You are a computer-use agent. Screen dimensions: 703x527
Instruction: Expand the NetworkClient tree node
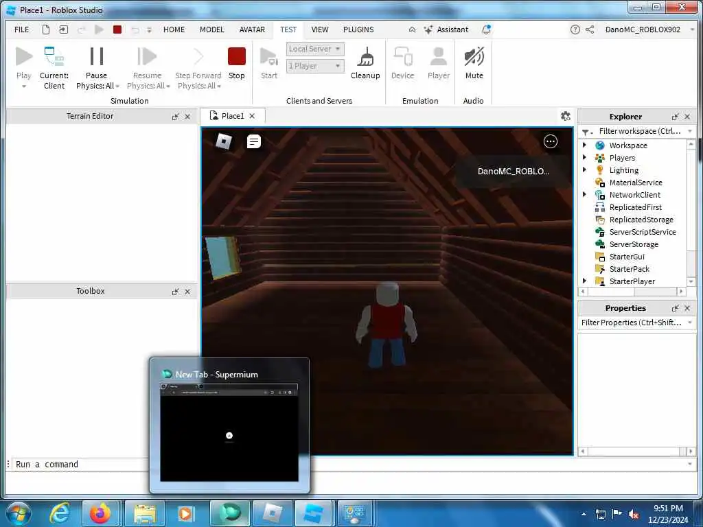pyautogui.click(x=584, y=194)
